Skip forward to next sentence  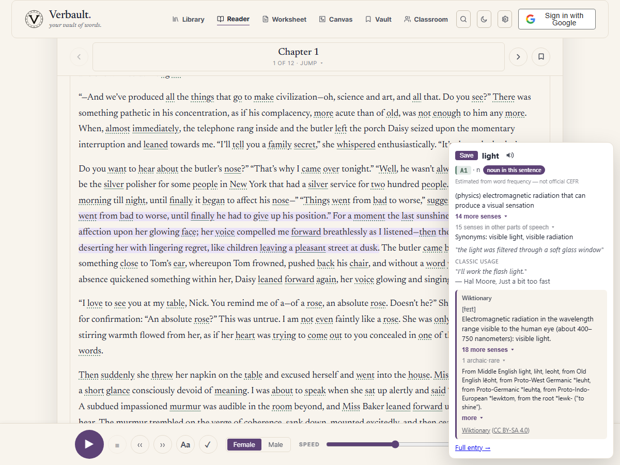coord(163,444)
